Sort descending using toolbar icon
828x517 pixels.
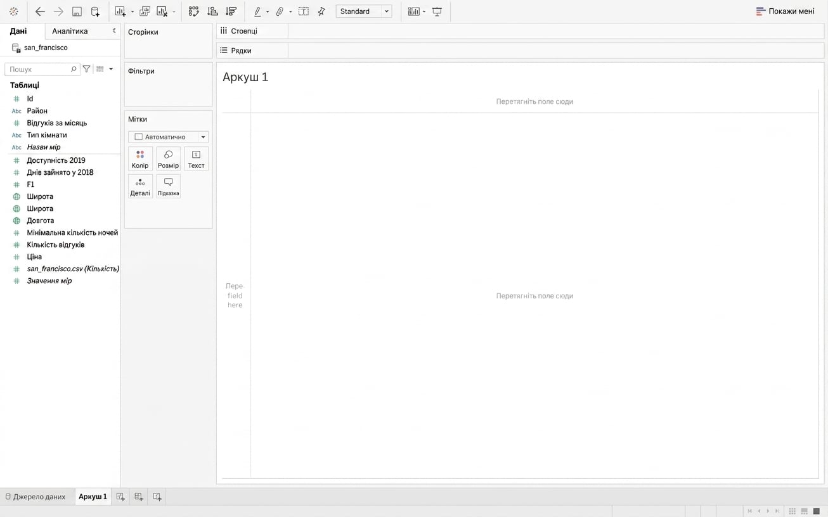point(231,11)
